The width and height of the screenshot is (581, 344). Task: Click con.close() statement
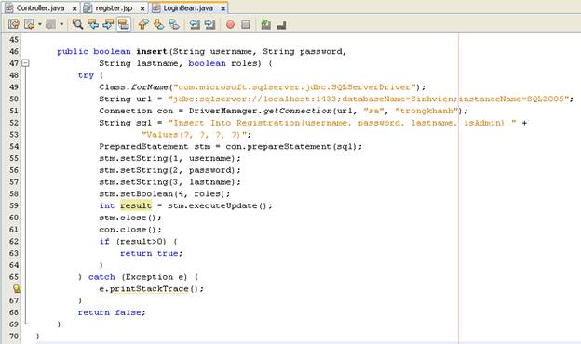click(x=130, y=229)
